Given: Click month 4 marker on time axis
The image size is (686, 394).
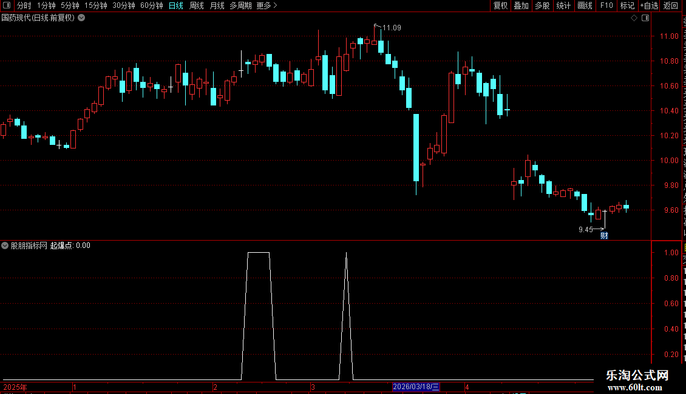Looking at the screenshot, I should pos(467,387).
